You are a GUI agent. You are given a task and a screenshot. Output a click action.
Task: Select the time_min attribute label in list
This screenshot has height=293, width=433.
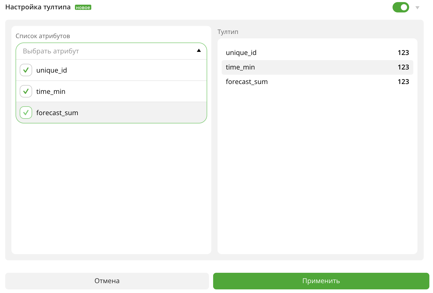(51, 92)
